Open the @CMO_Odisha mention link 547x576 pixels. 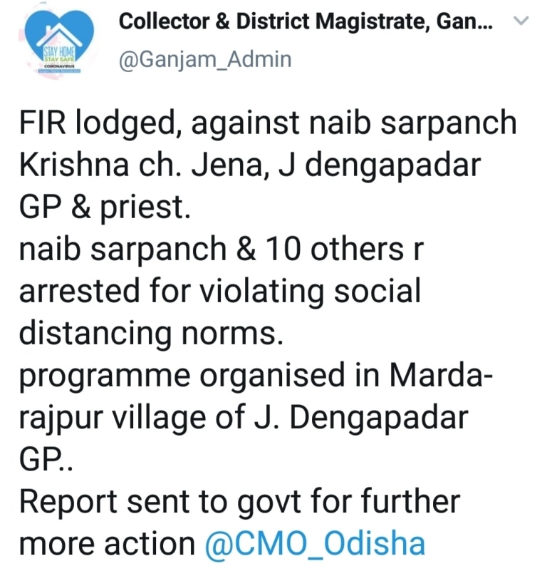click(x=314, y=544)
